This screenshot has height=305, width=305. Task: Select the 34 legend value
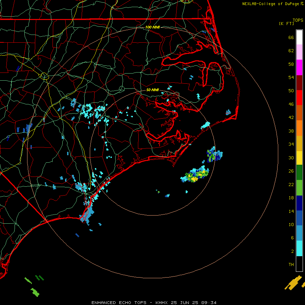[291, 144]
